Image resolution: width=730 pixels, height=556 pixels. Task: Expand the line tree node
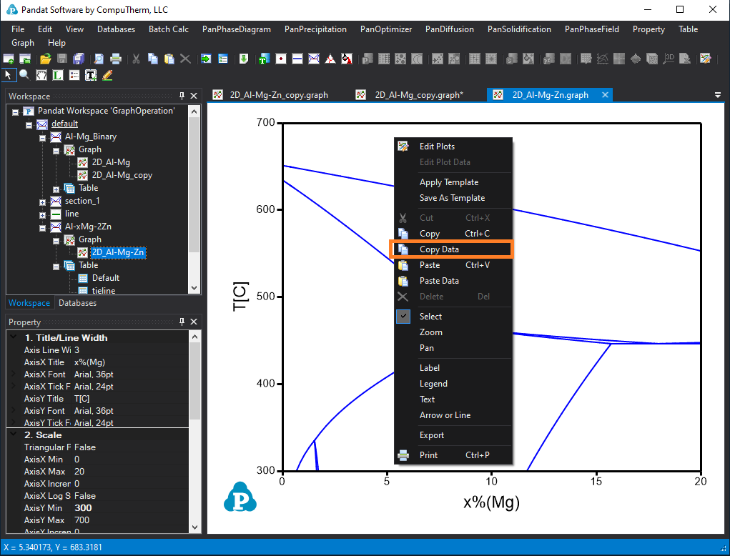point(43,214)
